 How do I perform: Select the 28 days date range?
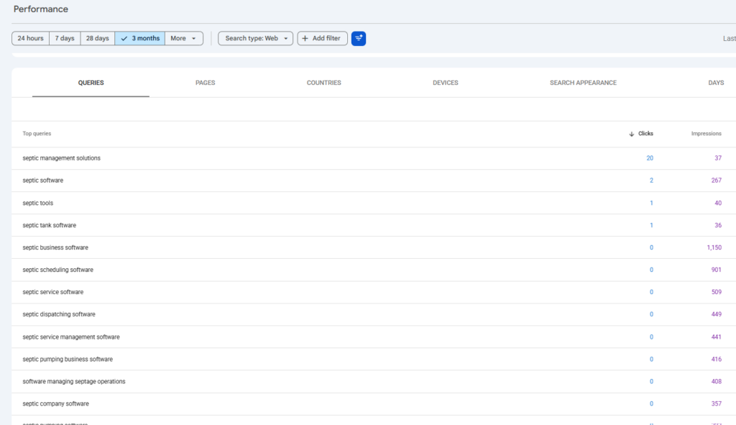[x=98, y=39]
